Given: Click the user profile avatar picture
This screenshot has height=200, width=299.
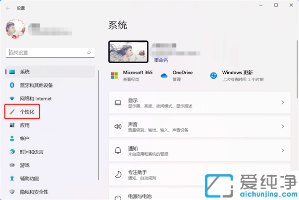Looking at the screenshot, I should coord(15,29).
